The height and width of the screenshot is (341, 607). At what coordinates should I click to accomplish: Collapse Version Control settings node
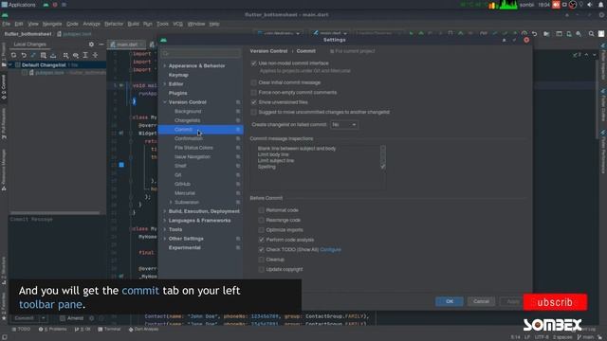[165, 102]
